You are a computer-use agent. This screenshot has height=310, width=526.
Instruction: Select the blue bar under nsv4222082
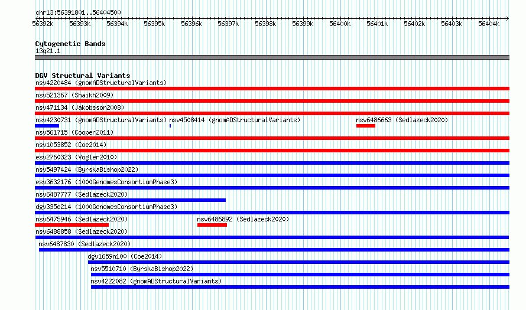300,287
